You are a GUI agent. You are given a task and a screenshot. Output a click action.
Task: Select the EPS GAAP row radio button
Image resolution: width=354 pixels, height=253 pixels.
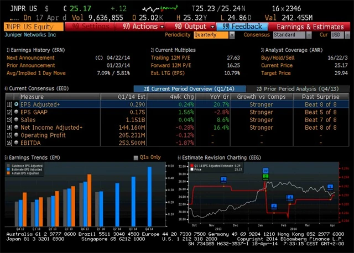[x=16, y=112]
